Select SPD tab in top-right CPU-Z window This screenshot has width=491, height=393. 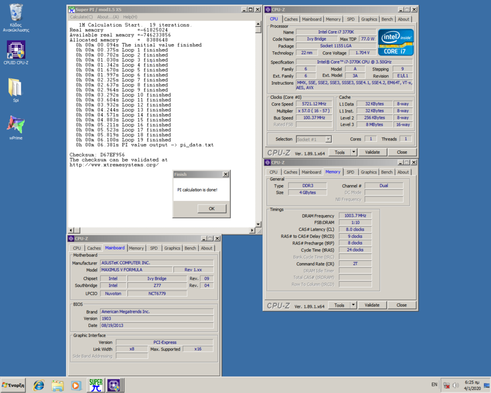pyautogui.click(x=351, y=19)
